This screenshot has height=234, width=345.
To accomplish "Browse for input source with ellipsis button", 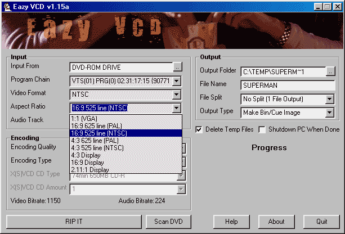I will pos(177,67).
